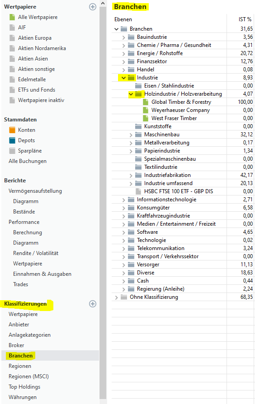Click the folder icon of Eisen / Stahlindustrie
The width and height of the screenshot is (255, 404).
pyautogui.click(x=138, y=86)
